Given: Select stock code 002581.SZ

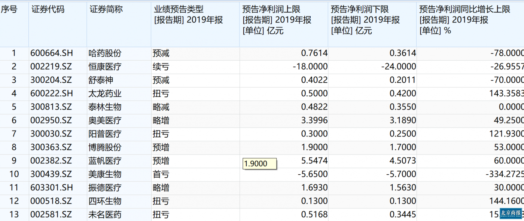Looking at the screenshot, I should pos(51,215).
